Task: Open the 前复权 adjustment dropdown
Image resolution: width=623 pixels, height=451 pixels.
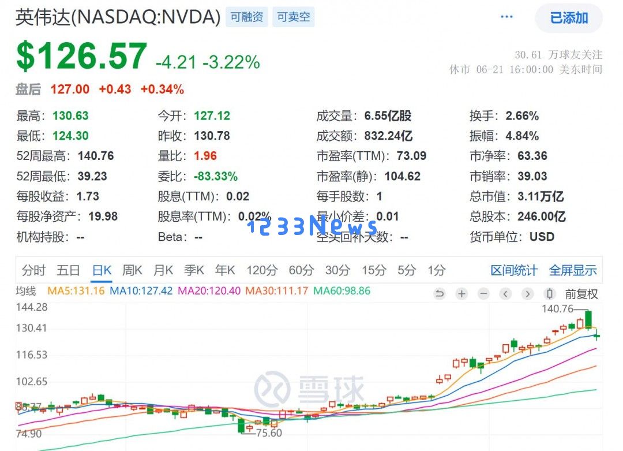Action: pyautogui.click(x=581, y=294)
